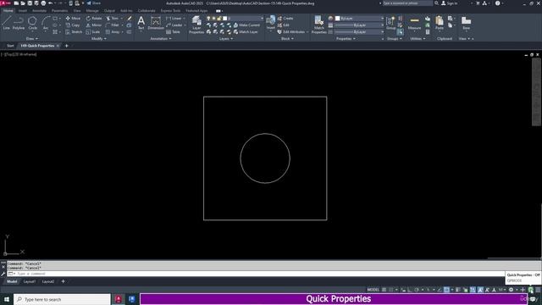Open Layer Properties manager
The image size is (542, 305).
click(196, 25)
